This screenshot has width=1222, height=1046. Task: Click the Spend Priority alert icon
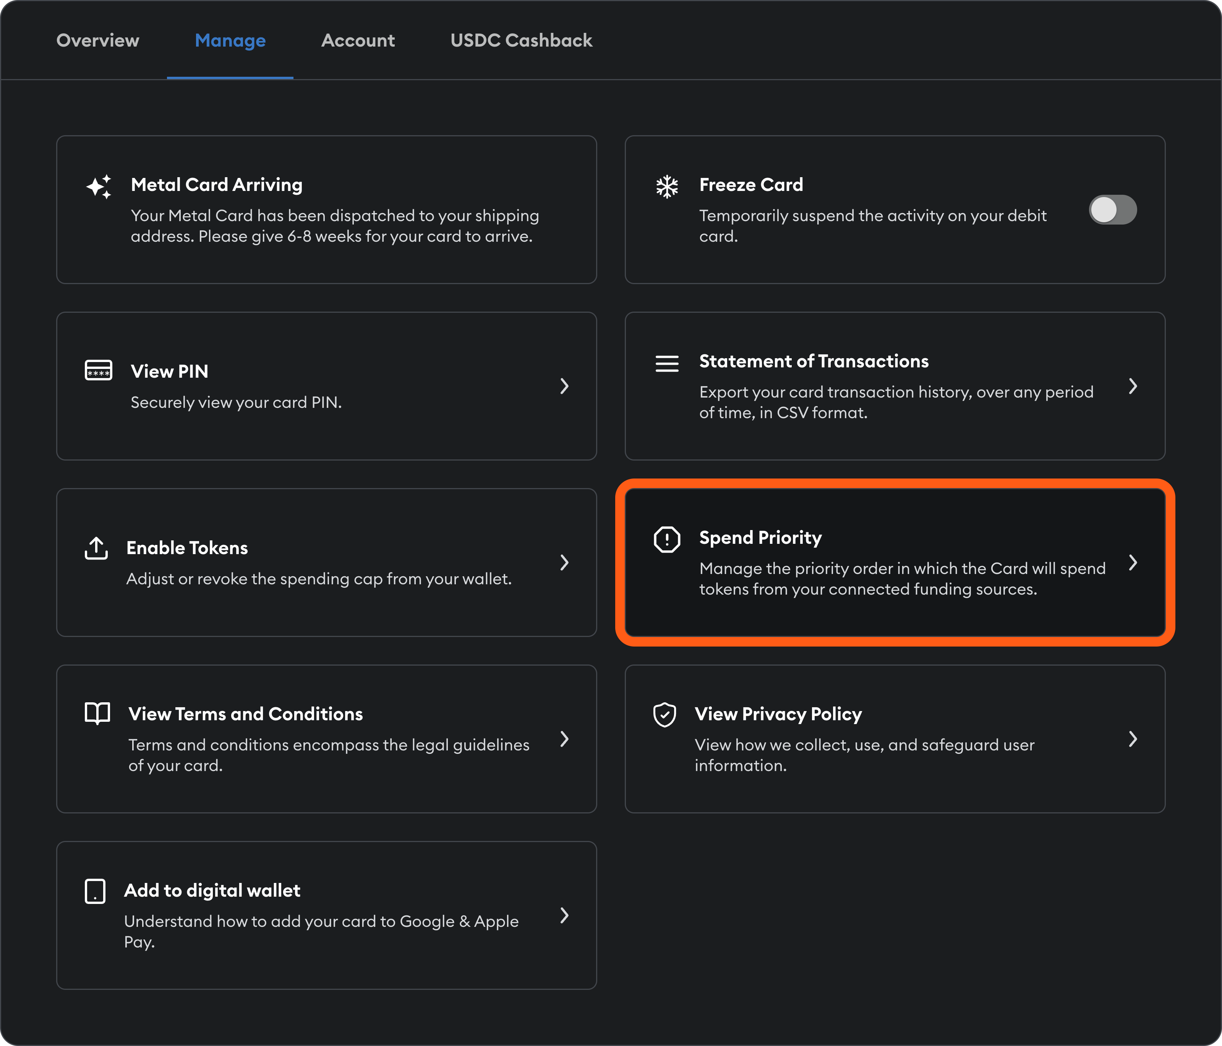click(x=667, y=539)
